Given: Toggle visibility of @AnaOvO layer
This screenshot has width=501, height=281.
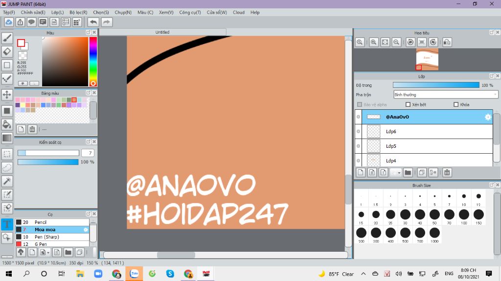Looking at the screenshot, I should click(x=358, y=117).
